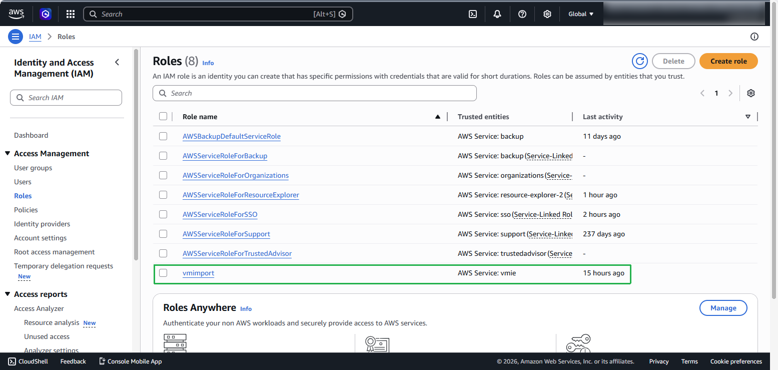Check the AWSServiceRoleForSupport row checkbox
This screenshot has height=370, width=778.
pos(163,234)
